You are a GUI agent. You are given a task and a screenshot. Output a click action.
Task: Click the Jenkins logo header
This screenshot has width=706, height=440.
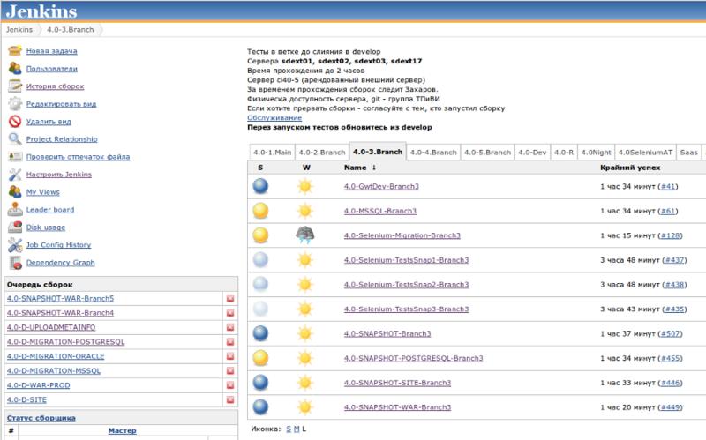[x=41, y=11]
